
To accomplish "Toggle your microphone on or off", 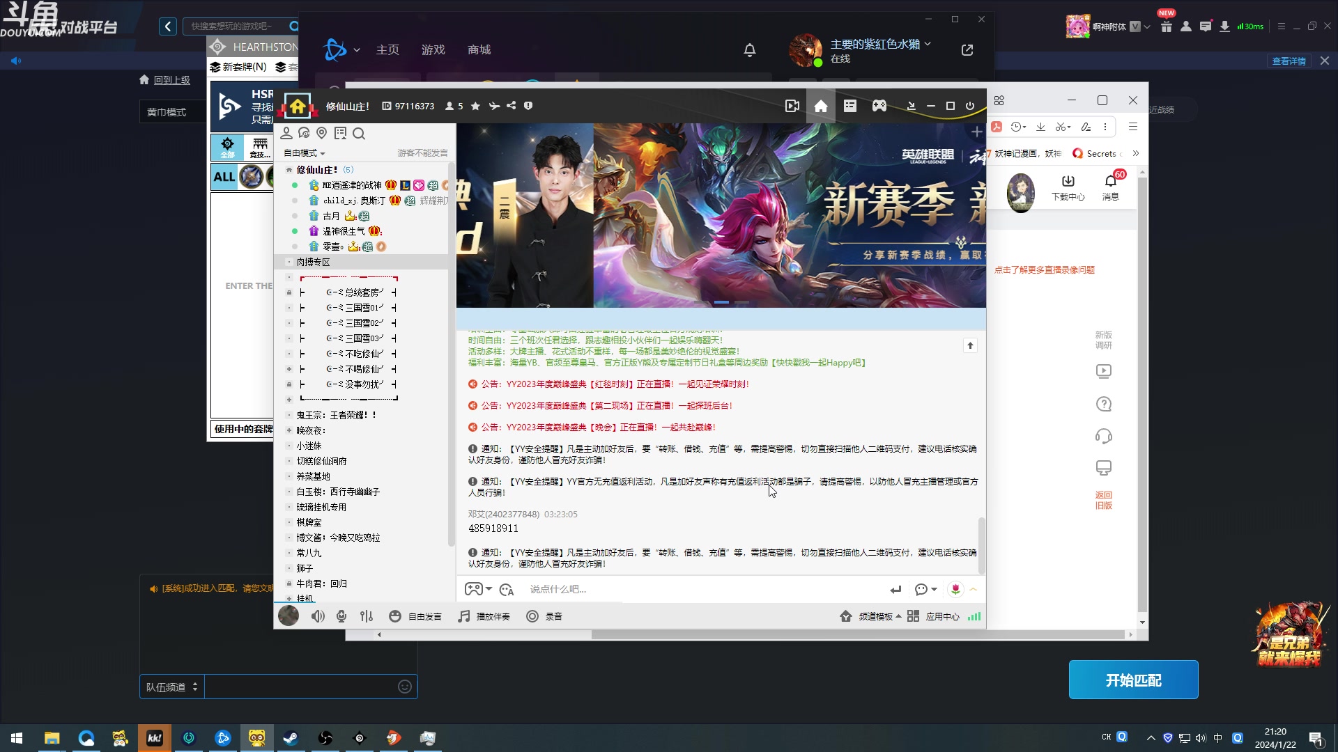I will (x=341, y=616).
